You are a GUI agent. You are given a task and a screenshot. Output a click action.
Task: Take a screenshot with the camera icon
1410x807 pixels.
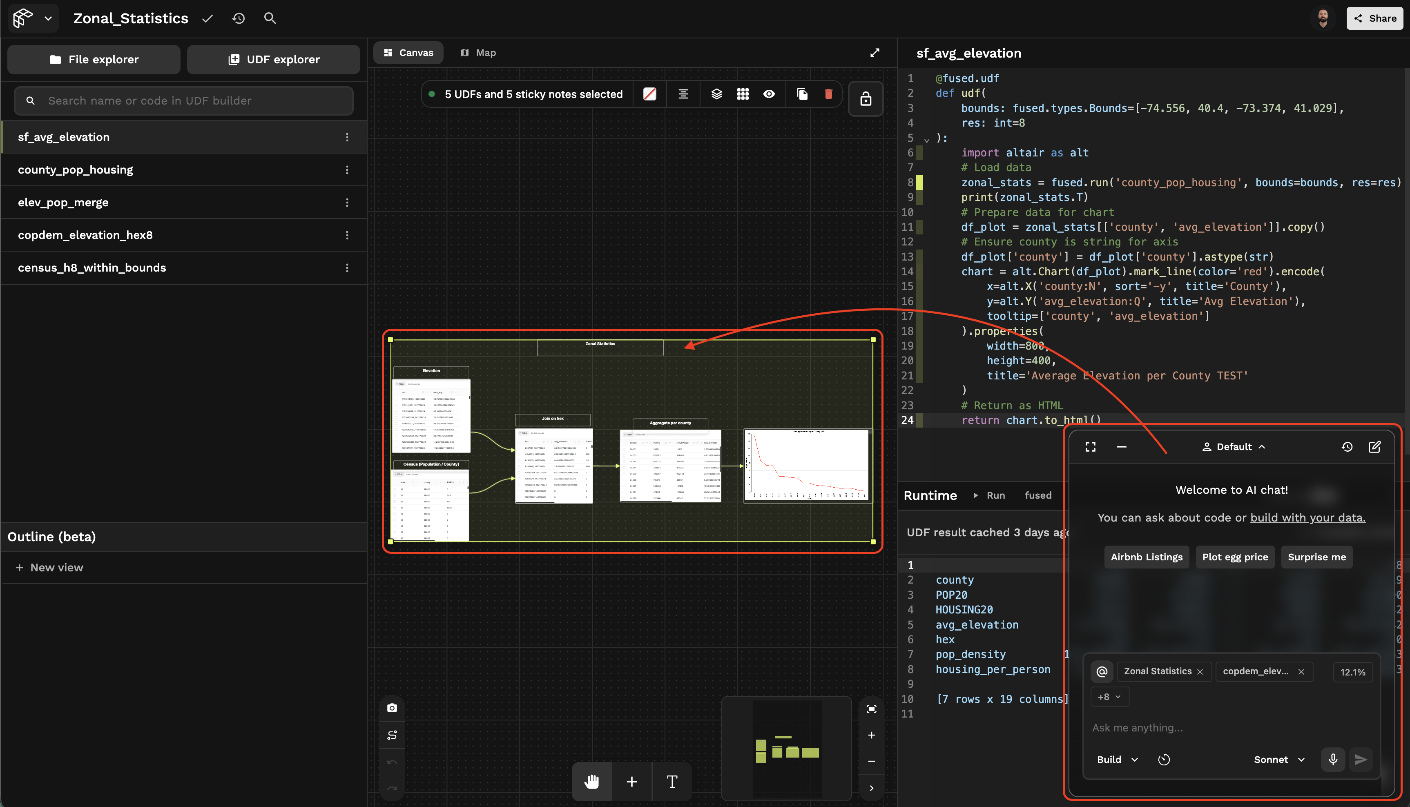coord(392,708)
